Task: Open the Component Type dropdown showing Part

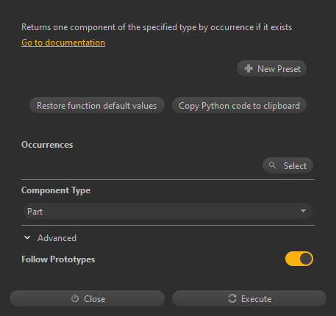Action: point(168,211)
